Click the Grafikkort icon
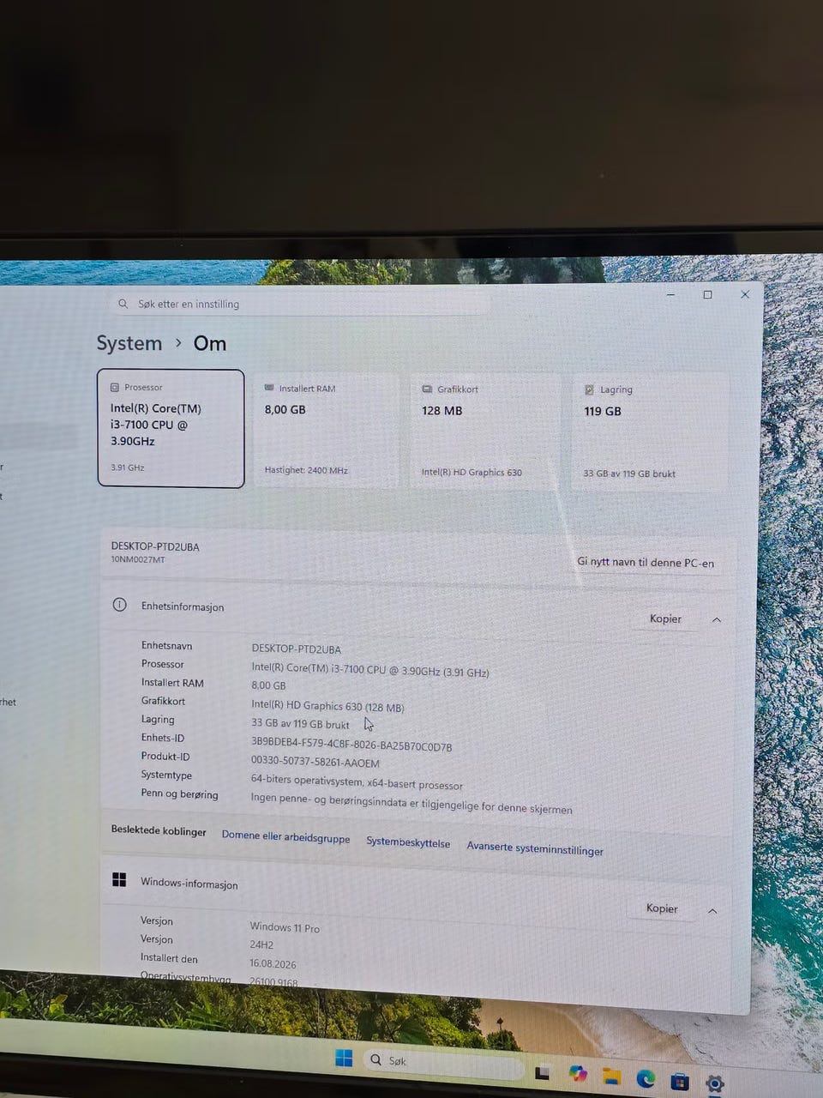Screen dimensions: 823x1098 (x=427, y=389)
